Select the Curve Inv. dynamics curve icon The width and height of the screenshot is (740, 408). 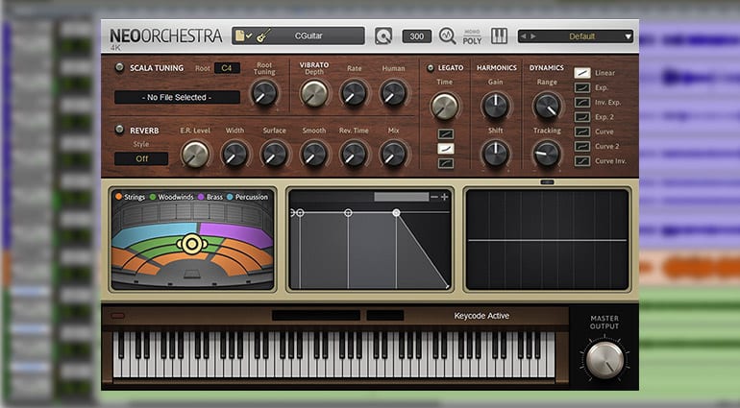pyautogui.click(x=581, y=161)
